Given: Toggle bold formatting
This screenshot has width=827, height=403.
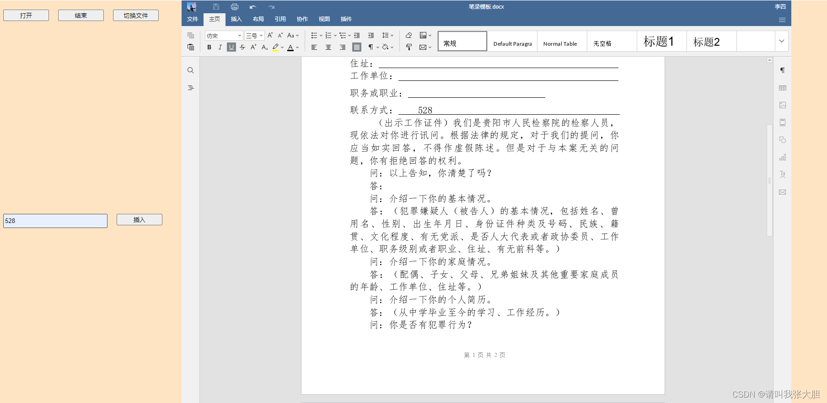Looking at the screenshot, I should click(x=209, y=47).
